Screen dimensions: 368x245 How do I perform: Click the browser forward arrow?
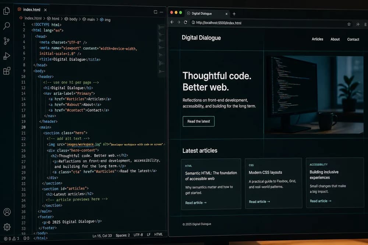click(x=178, y=22)
